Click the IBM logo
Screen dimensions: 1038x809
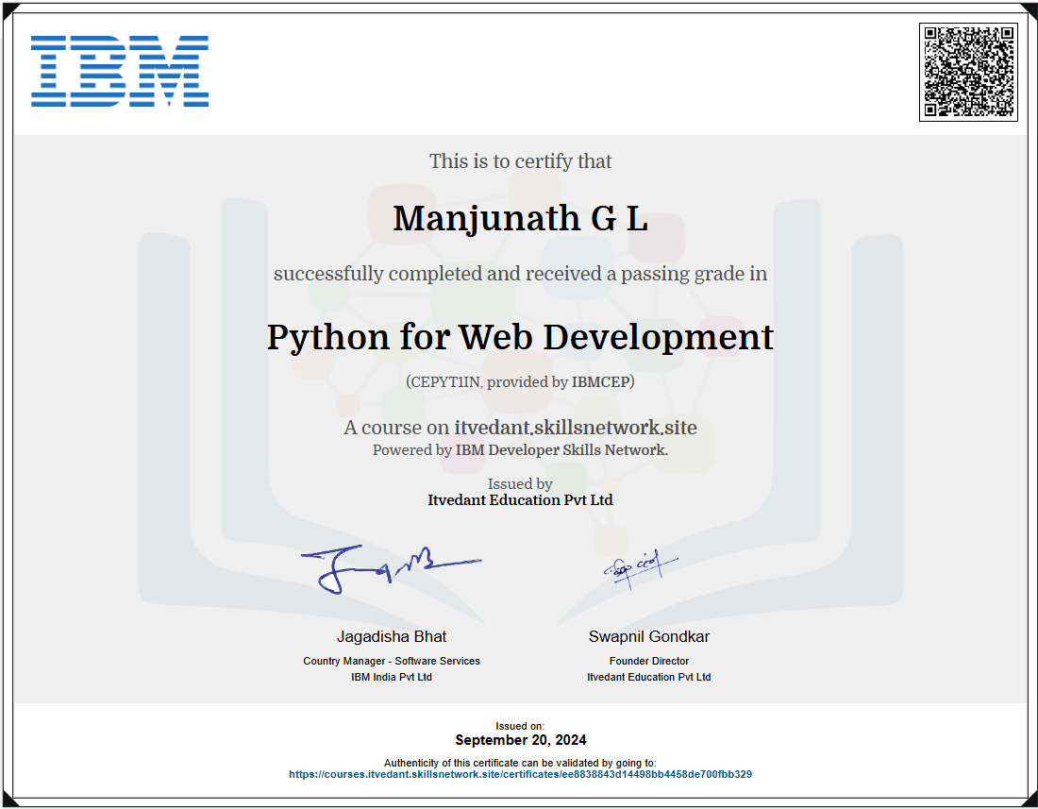(x=120, y=71)
